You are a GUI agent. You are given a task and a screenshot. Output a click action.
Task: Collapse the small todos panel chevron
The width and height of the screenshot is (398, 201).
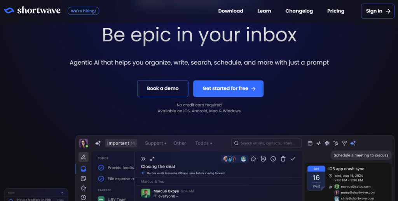coord(62,193)
